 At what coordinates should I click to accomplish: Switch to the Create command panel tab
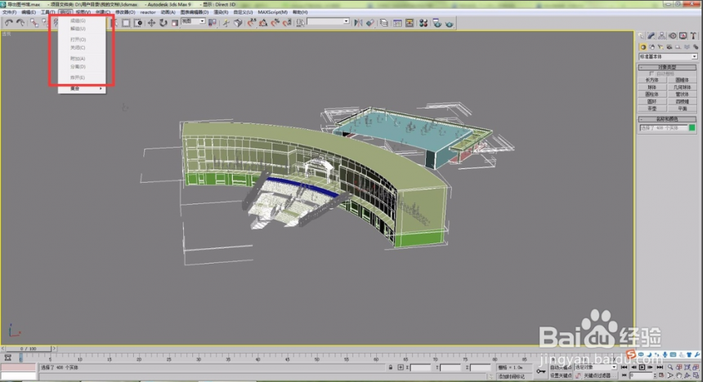click(x=642, y=36)
